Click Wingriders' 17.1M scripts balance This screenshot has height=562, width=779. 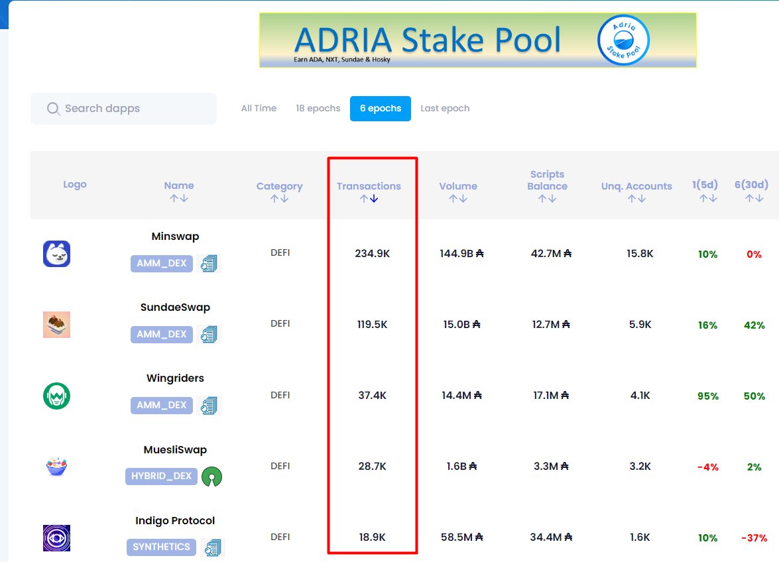click(x=551, y=396)
